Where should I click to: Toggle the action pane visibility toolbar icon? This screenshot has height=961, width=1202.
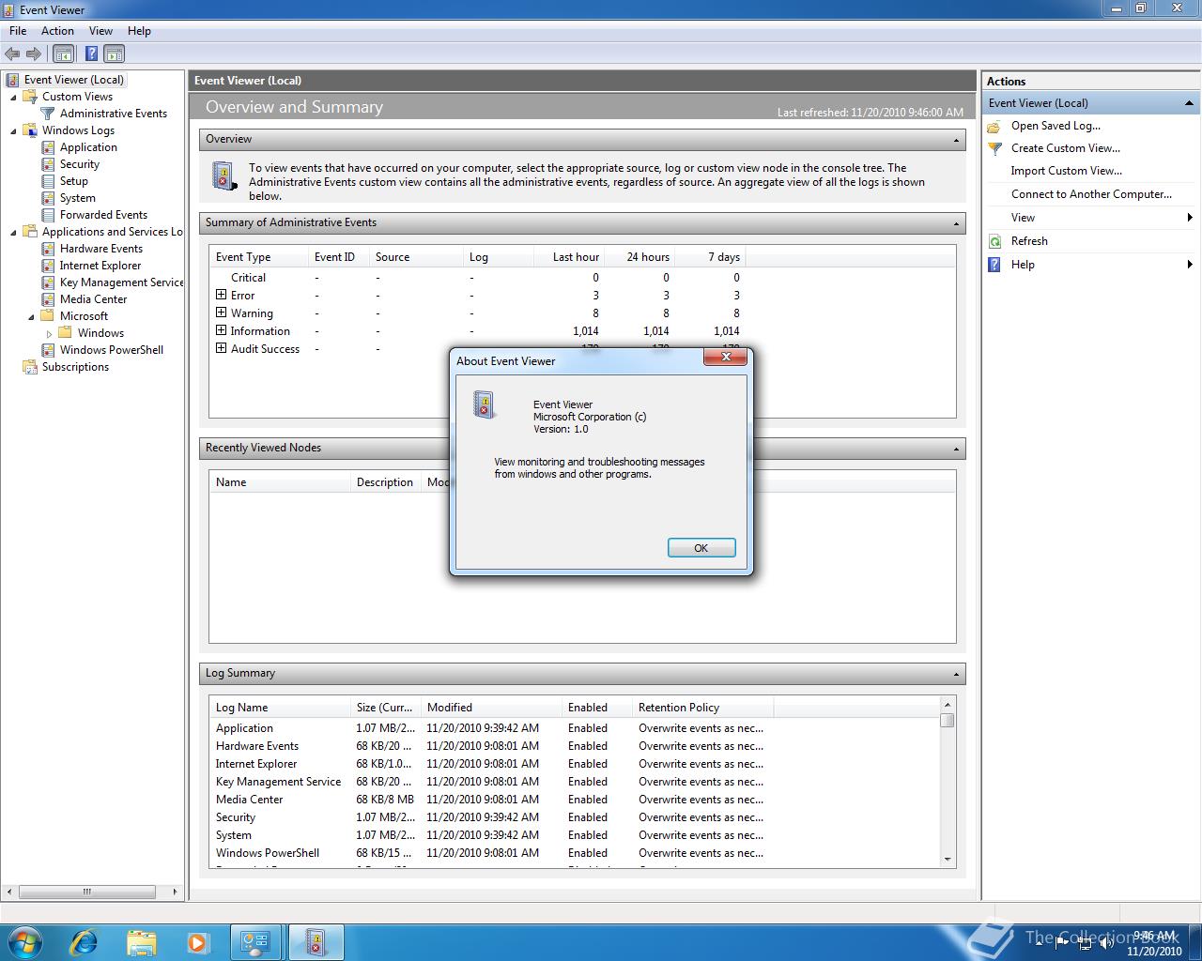[114, 53]
